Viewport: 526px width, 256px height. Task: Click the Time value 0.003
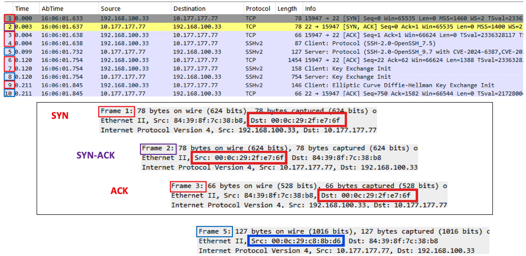tap(23, 27)
